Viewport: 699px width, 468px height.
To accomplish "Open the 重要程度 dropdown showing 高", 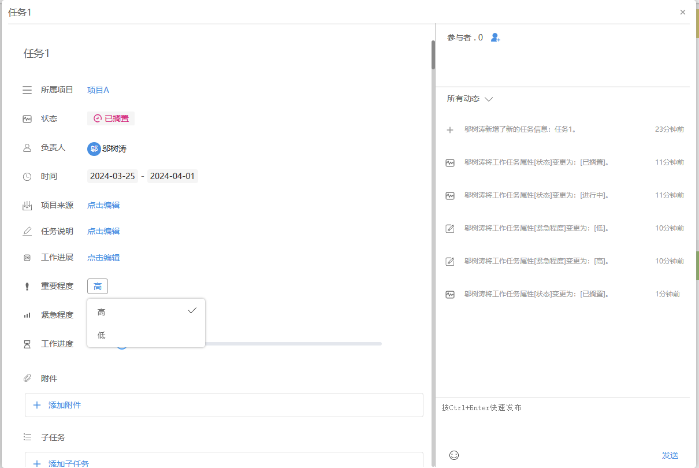I will (x=98, y=286).
